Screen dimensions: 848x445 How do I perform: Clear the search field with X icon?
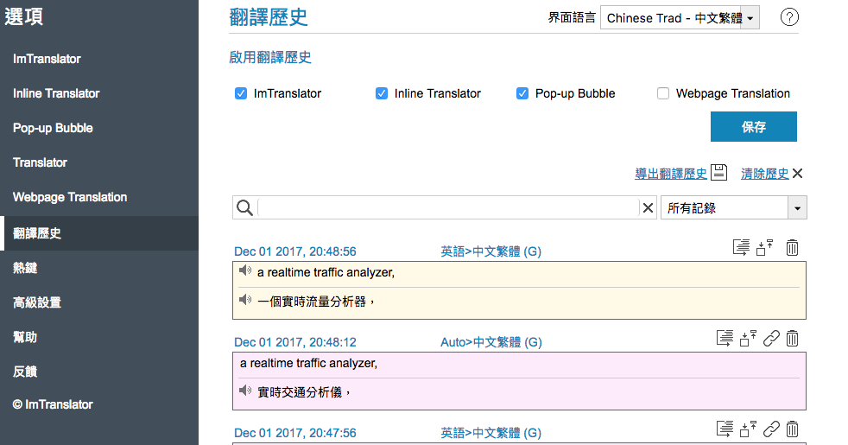click(648, 207)
